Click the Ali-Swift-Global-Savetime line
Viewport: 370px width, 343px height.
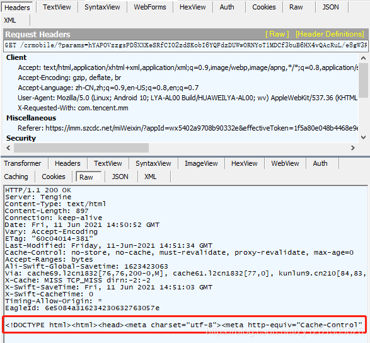click(86, 267)
